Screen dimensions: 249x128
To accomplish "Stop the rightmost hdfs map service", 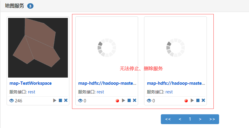I will pos(198,101).
